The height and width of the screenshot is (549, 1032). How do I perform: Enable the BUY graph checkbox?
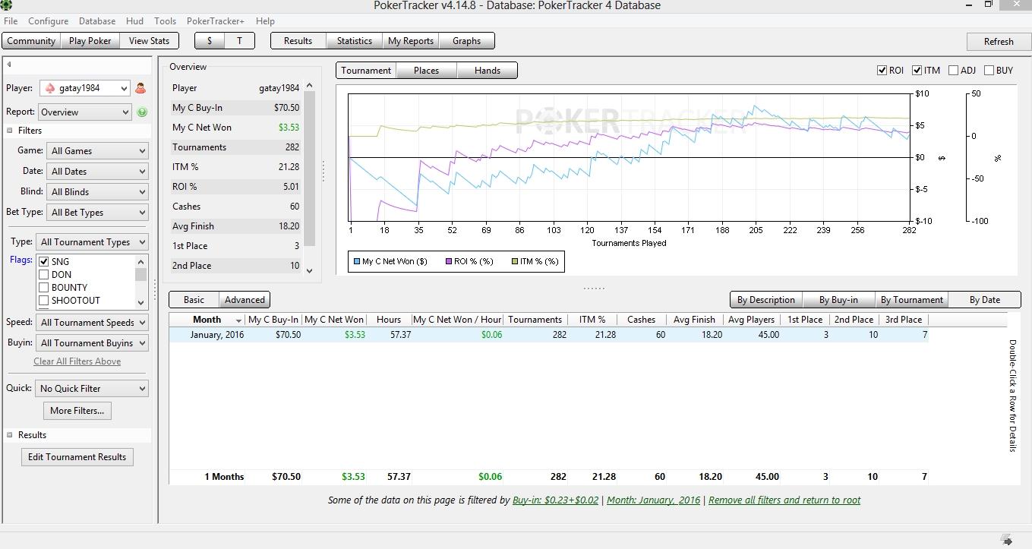[x=989, y=71]
